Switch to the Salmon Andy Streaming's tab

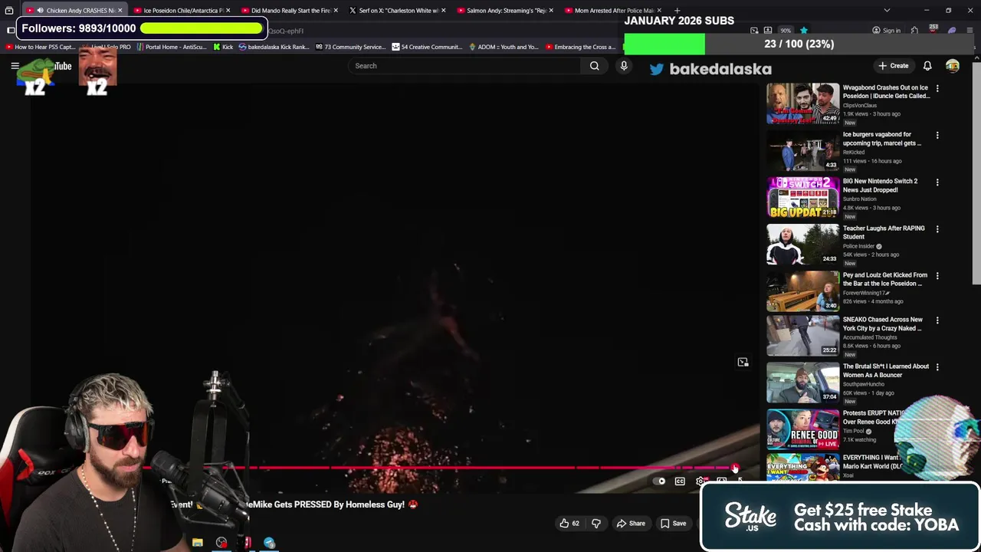coord(504,11)
